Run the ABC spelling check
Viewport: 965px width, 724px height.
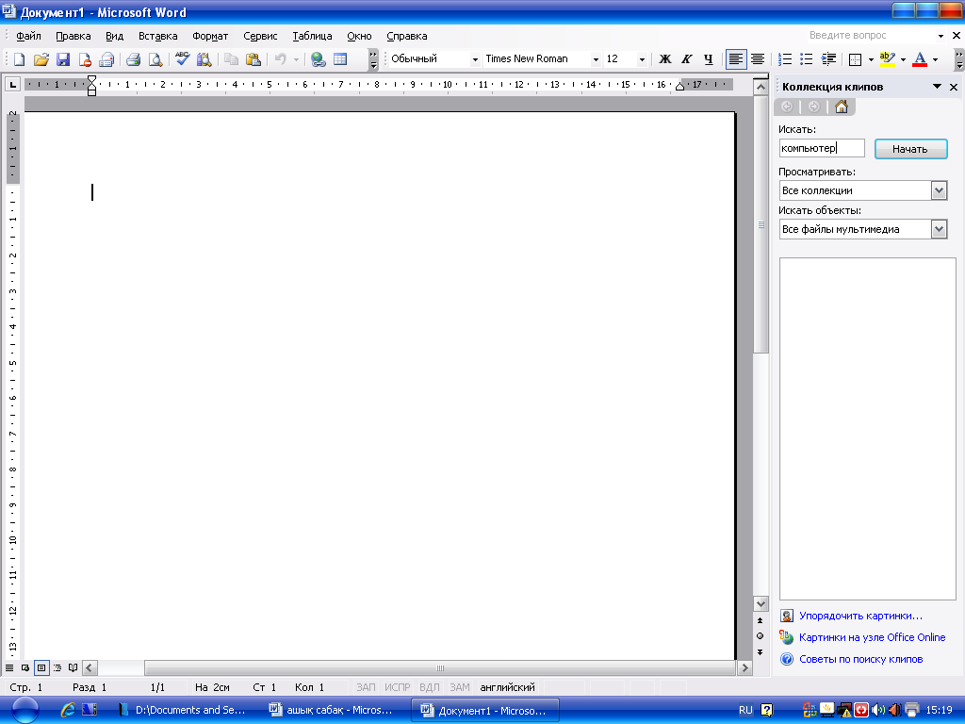182,59
